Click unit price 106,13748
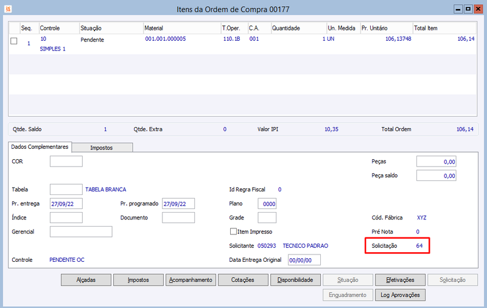The height and width of the screenshot is (308, 487). click(x=398, y=39)
